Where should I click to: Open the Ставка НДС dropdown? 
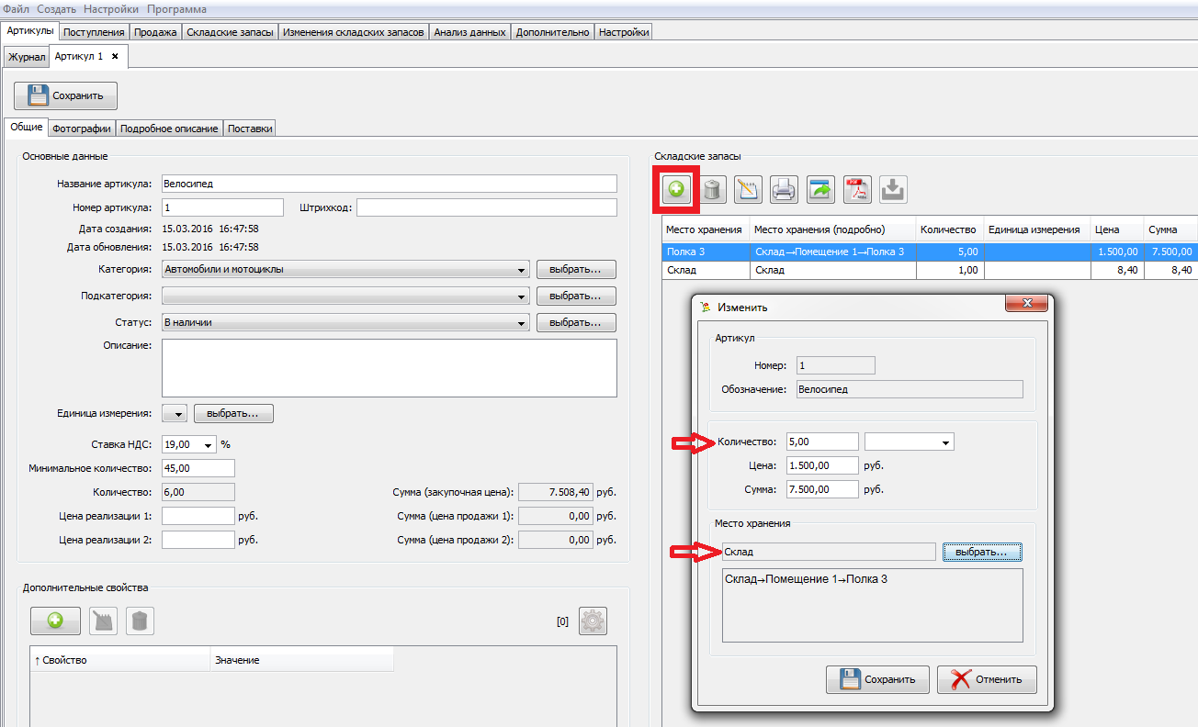209,444
